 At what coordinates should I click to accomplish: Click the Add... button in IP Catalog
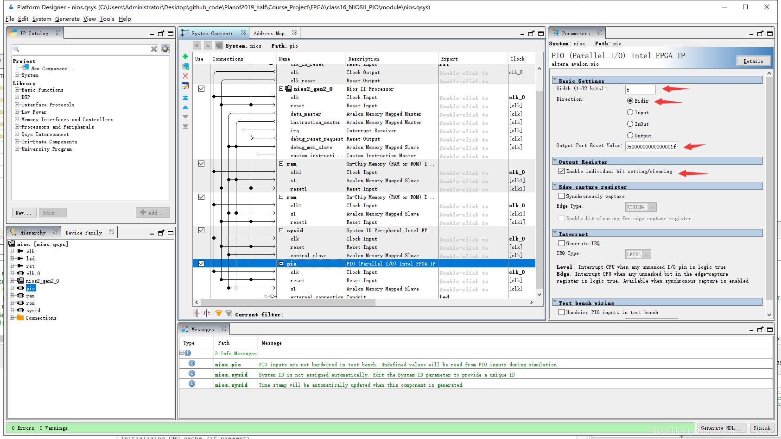[x=152, y=213]
